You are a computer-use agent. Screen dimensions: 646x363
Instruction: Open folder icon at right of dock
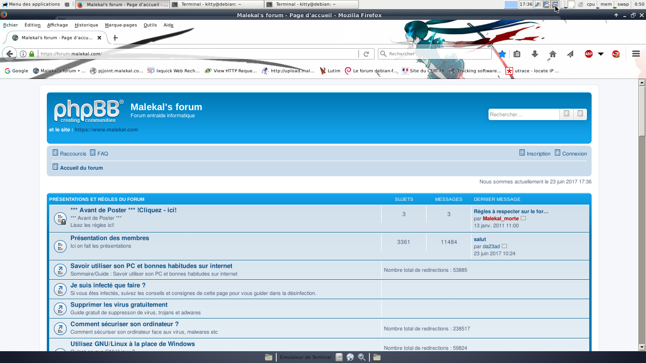[377, 357]
